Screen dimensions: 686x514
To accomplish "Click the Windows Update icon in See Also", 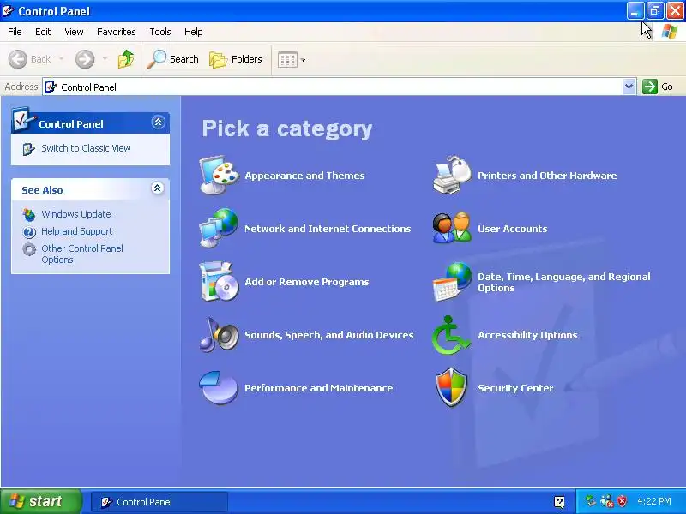I will click(29, 215).
